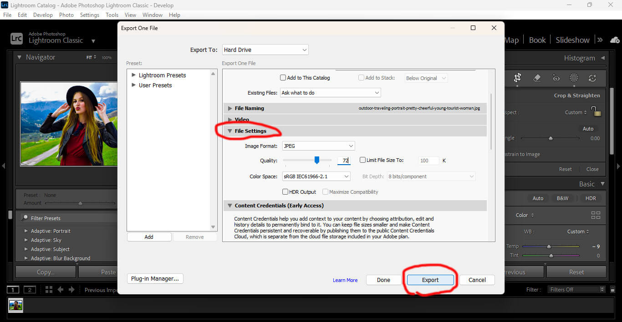Image resolution: width=622 pixels, height=322 pixels.
Task: Expand the Lightroom Presets tree item
Action: (x=133, y=75)
